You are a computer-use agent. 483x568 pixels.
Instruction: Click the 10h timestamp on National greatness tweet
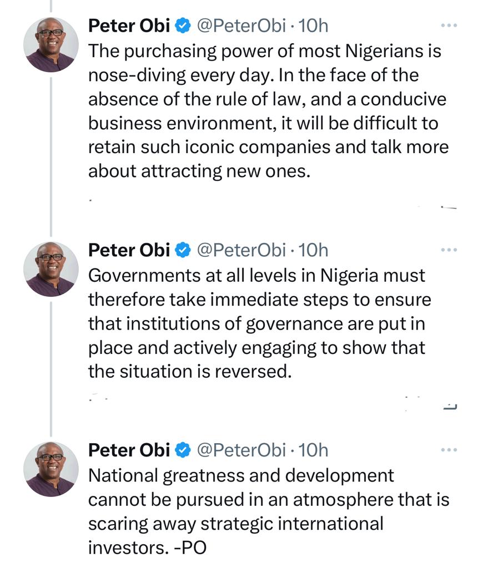[314, 450]
